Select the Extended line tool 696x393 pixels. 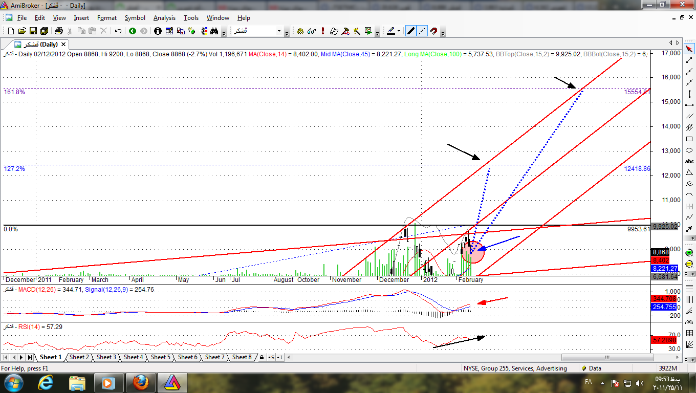click(x=689, y=83)
